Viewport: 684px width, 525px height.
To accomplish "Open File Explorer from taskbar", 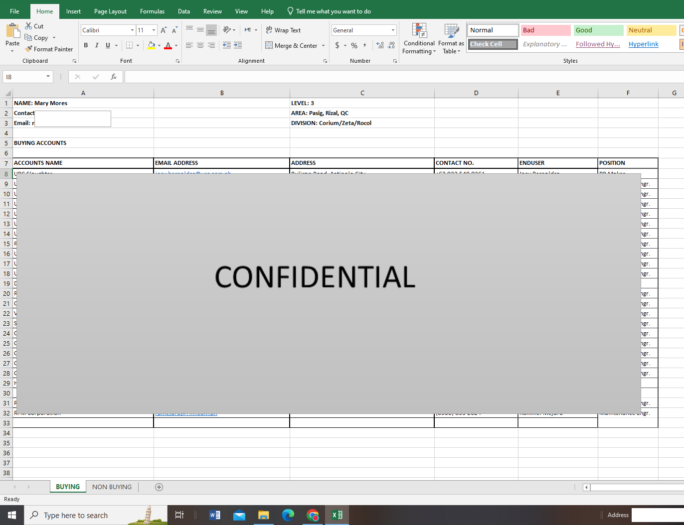I will [x=264, y=515].
